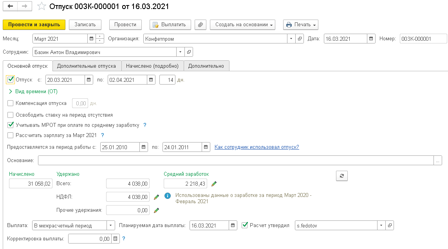Viewport: 448px width, 249px height.
Task: Uncheck the Отпуск checkbox
Action: pyautogui.click(x=11, y=80)
